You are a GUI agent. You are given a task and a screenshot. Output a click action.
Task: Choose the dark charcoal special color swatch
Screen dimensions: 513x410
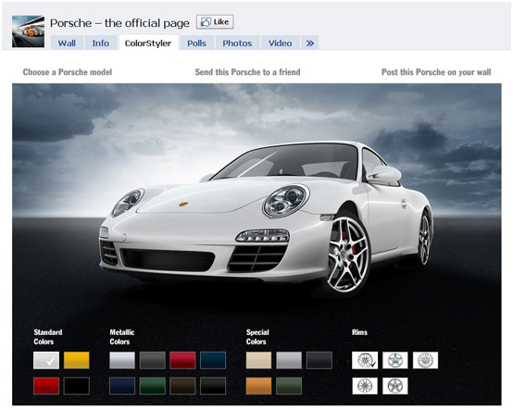319,360
